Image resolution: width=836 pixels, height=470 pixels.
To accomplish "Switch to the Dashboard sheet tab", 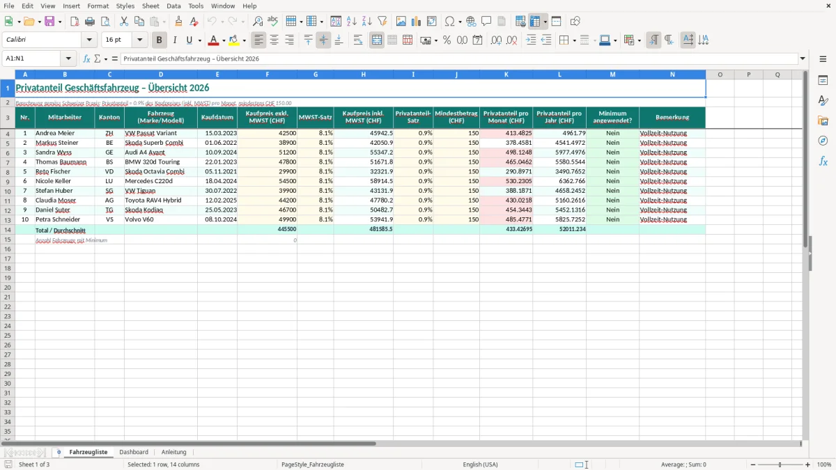I will coord(134,452).
